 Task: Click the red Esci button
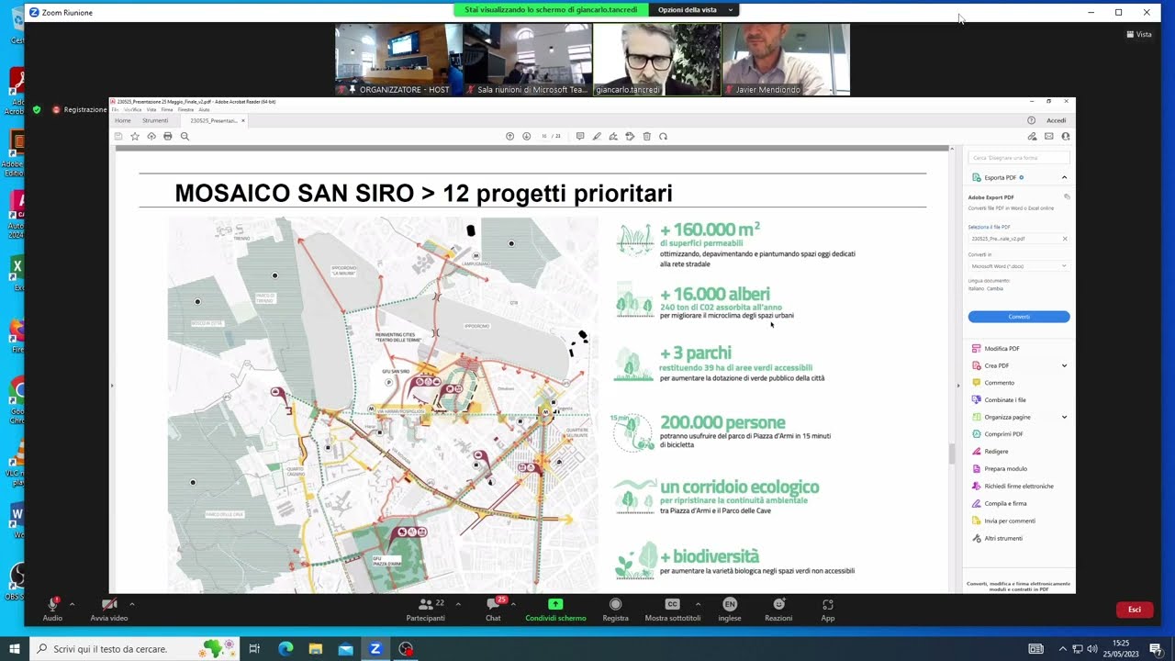(x=1134, y=610)
